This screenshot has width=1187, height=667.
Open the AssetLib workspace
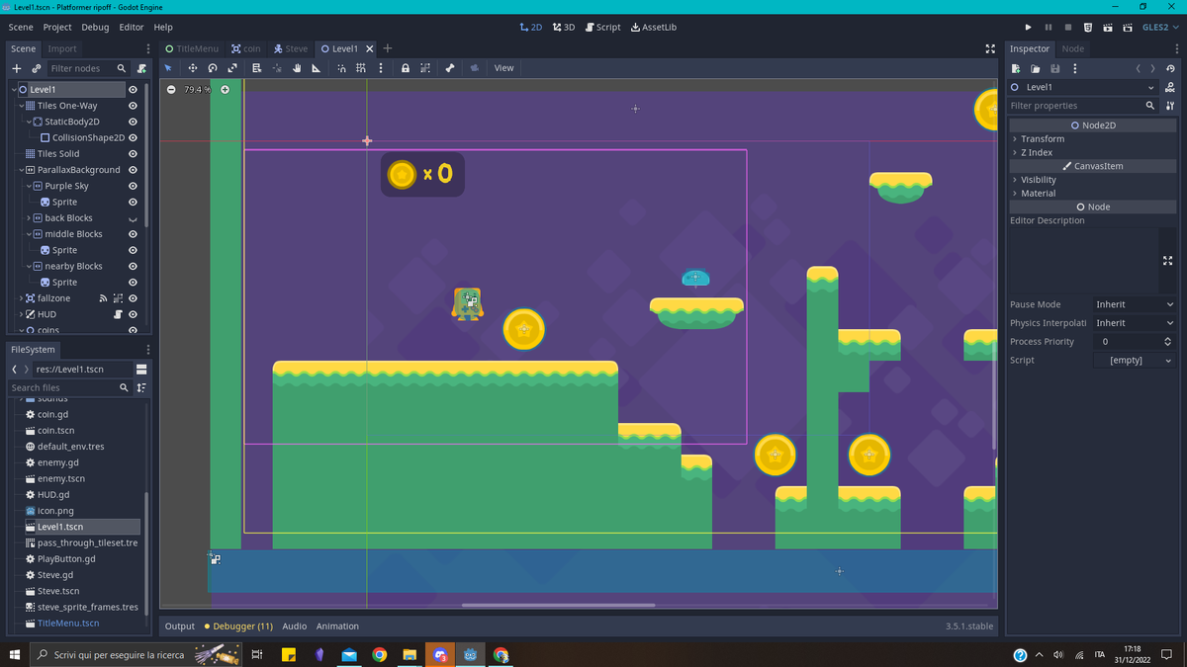[x=654, y=27]
